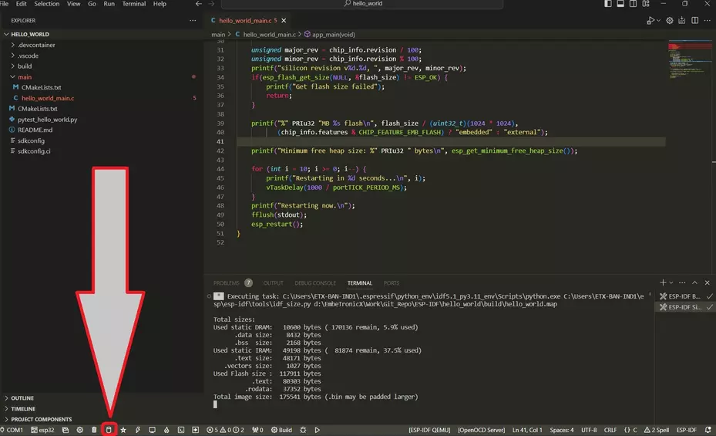716x436 pixels.
Task: Open hello_world_main.c in the Explorer
Action: point(48,98)
